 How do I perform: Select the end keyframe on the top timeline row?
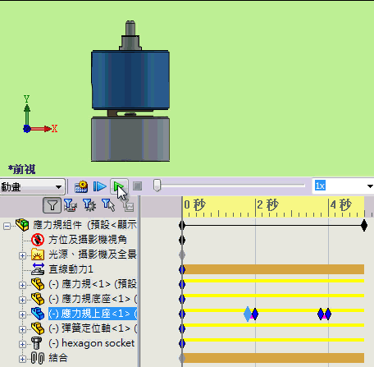click(364, 226)
